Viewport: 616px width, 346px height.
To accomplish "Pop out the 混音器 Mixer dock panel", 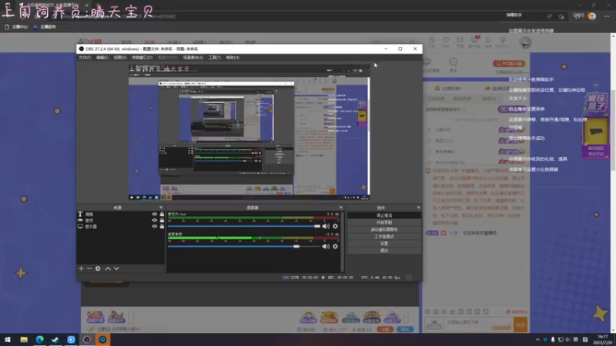I will [341, 208].
